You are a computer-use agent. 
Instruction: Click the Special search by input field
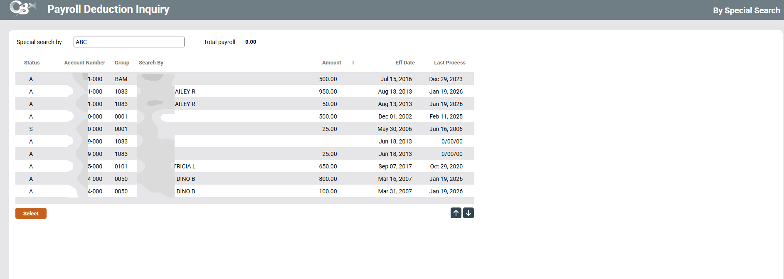[129, 42]
